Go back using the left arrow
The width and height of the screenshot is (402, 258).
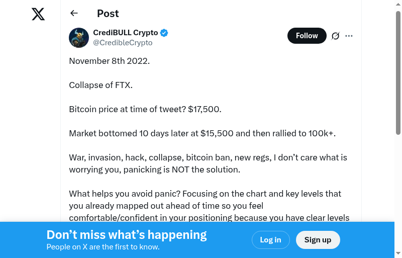click(x=74, y=14)
